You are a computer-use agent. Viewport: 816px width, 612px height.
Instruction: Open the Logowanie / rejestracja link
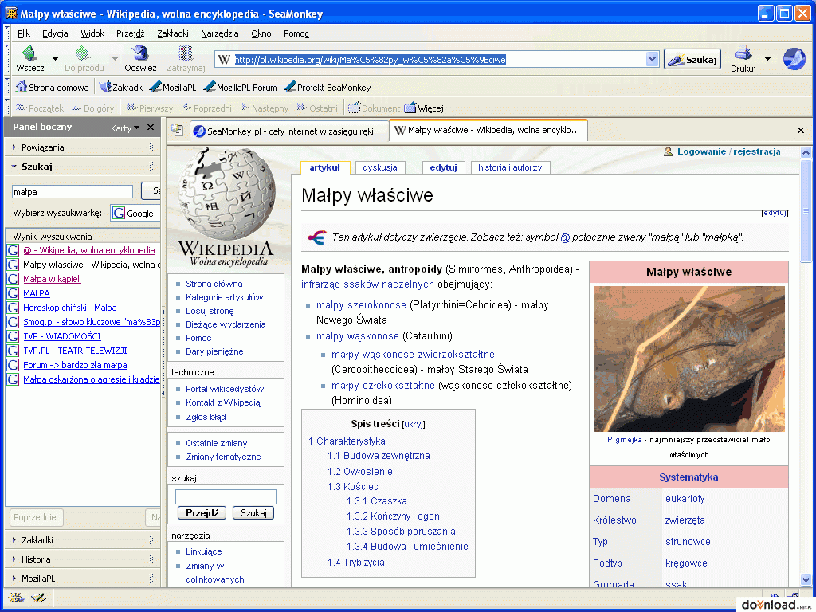coord(728,151)
